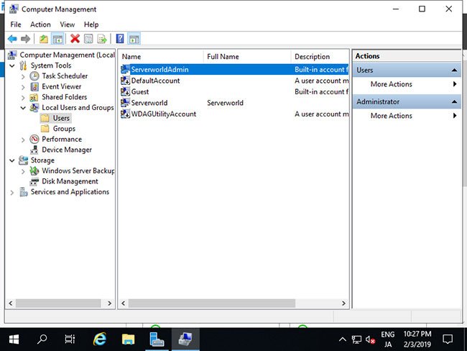Click the Guest user icon
The image size is (467, 351).
126,91
